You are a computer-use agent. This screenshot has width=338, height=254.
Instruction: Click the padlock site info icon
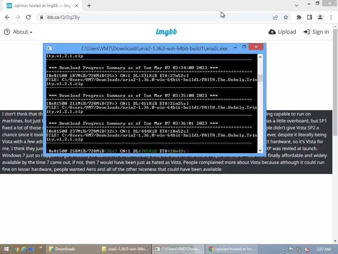tap(42, 17)
